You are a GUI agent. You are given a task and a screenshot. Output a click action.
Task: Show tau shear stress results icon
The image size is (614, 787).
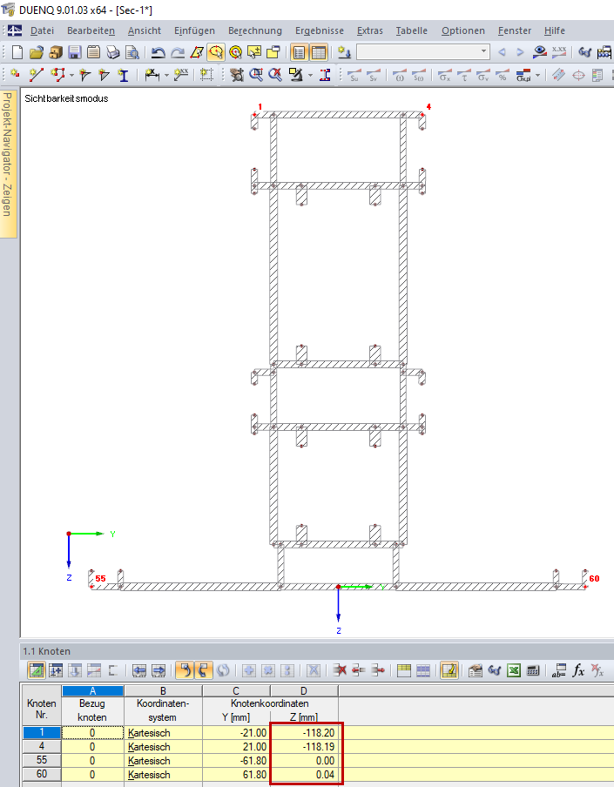[x=464, y=75]
